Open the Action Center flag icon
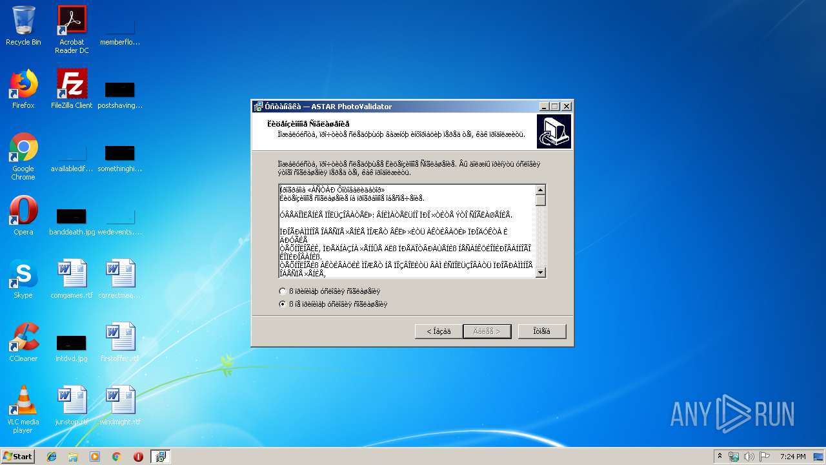Screen dimensions: 826x465 765,457
